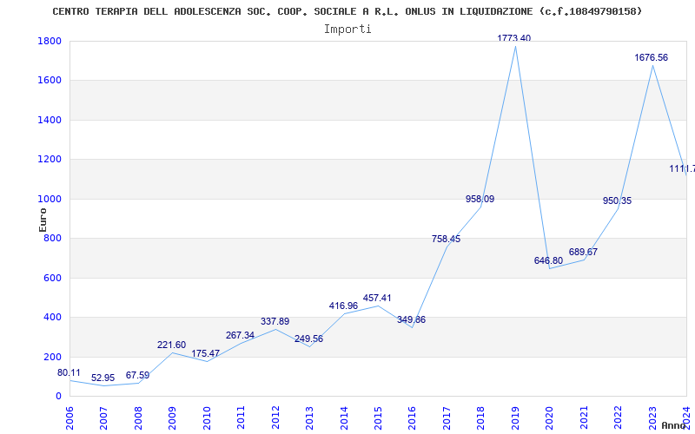
Task: Click the 600 y-axis tick
Action: pos(52,278)
